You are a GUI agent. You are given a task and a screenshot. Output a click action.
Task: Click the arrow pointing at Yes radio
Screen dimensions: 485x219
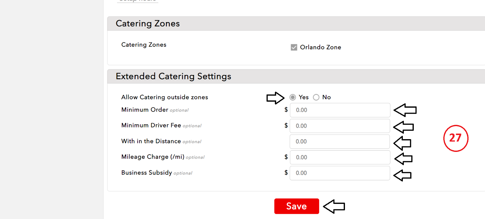coord(275,98)
